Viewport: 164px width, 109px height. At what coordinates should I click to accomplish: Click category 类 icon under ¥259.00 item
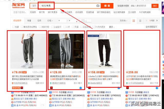[127, 92]
